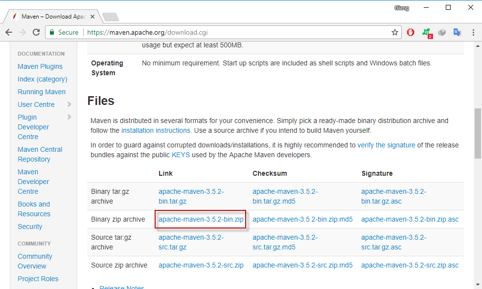Reload the page with the refresh icon
The height and width of the screenshot is (289, 482).
[x=36, y=32]
